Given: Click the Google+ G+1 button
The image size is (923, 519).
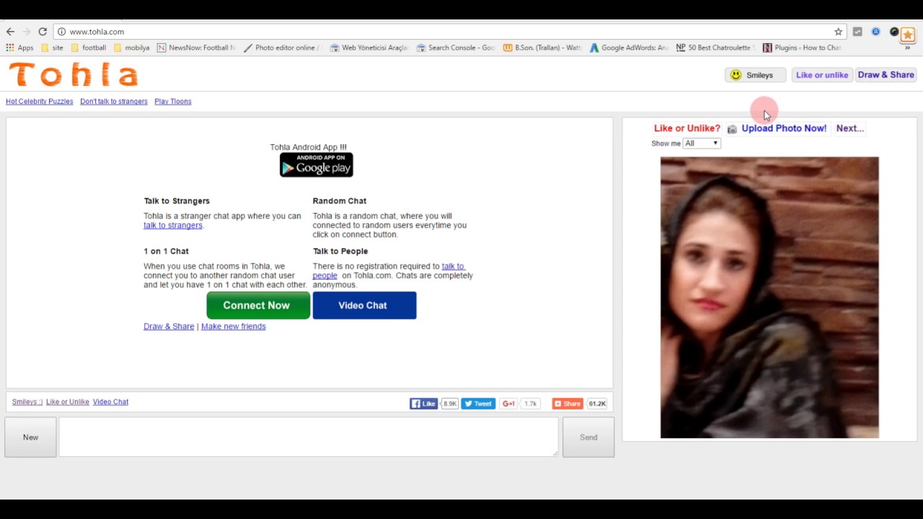Looking at the screenshot, I should pos(508,404).
